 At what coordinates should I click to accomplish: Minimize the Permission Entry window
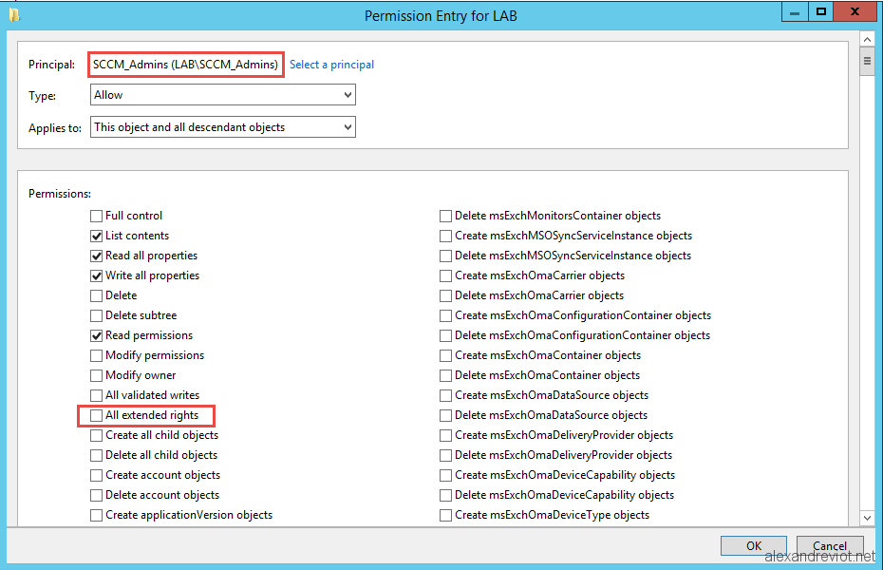pyautogui.click(x=795, y=11)
